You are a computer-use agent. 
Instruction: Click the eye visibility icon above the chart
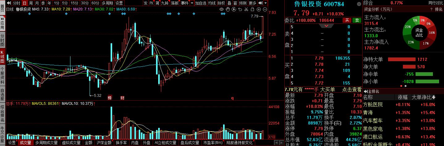222,9
